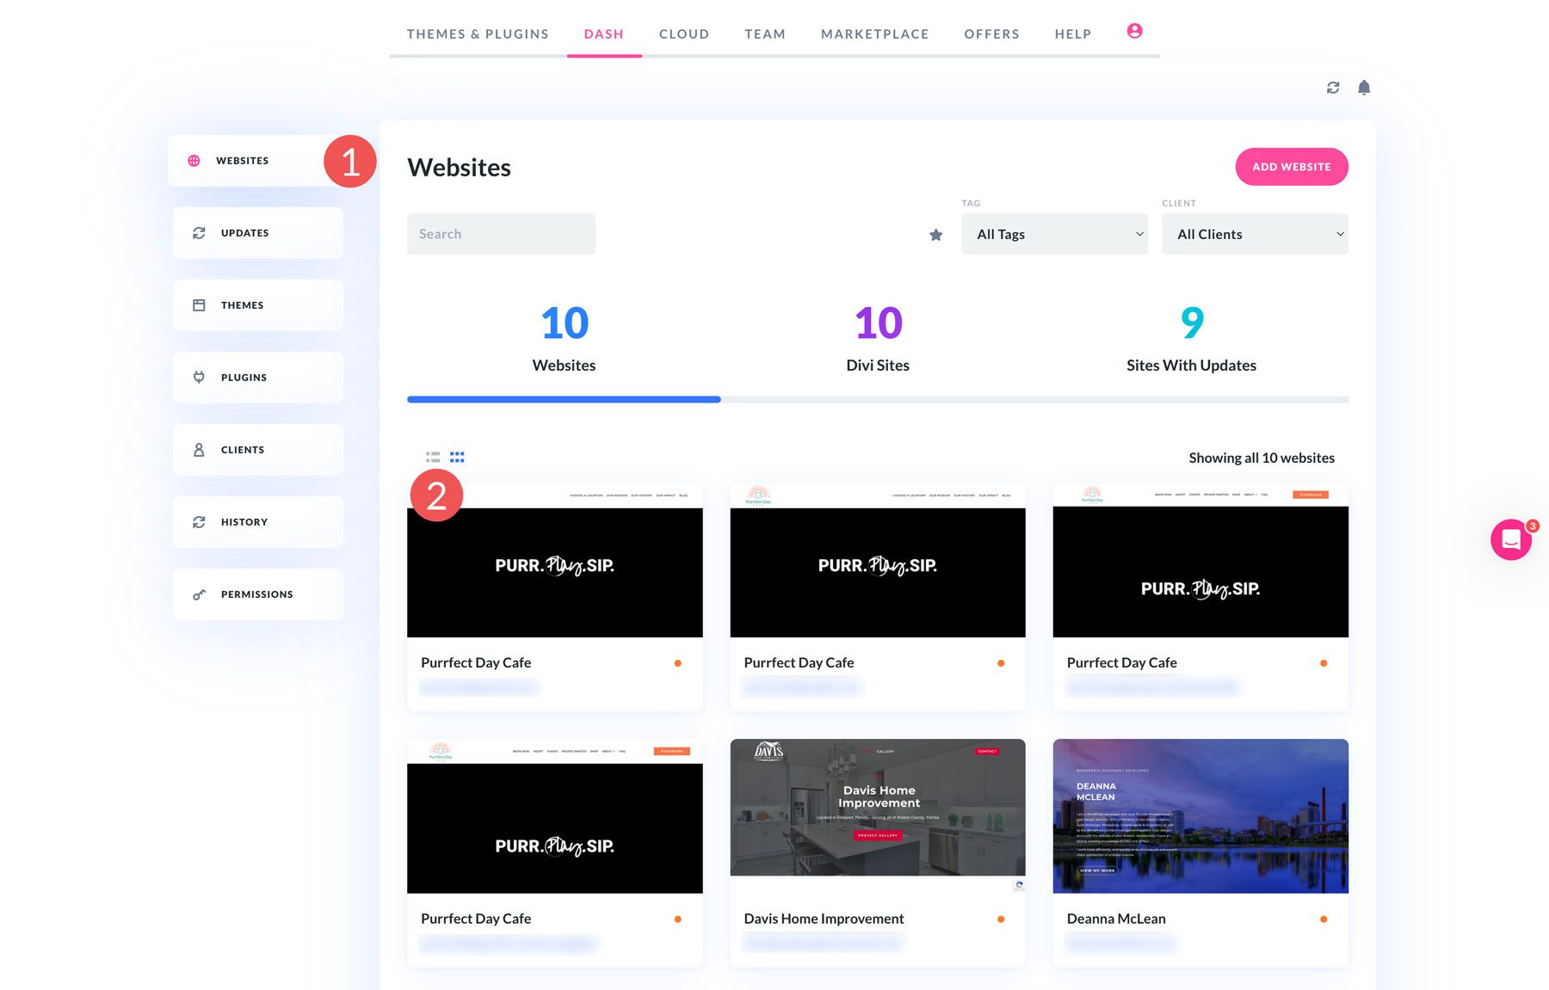Open the chat messenger bubble with 3 notifications

click(x=1511, y=539)
